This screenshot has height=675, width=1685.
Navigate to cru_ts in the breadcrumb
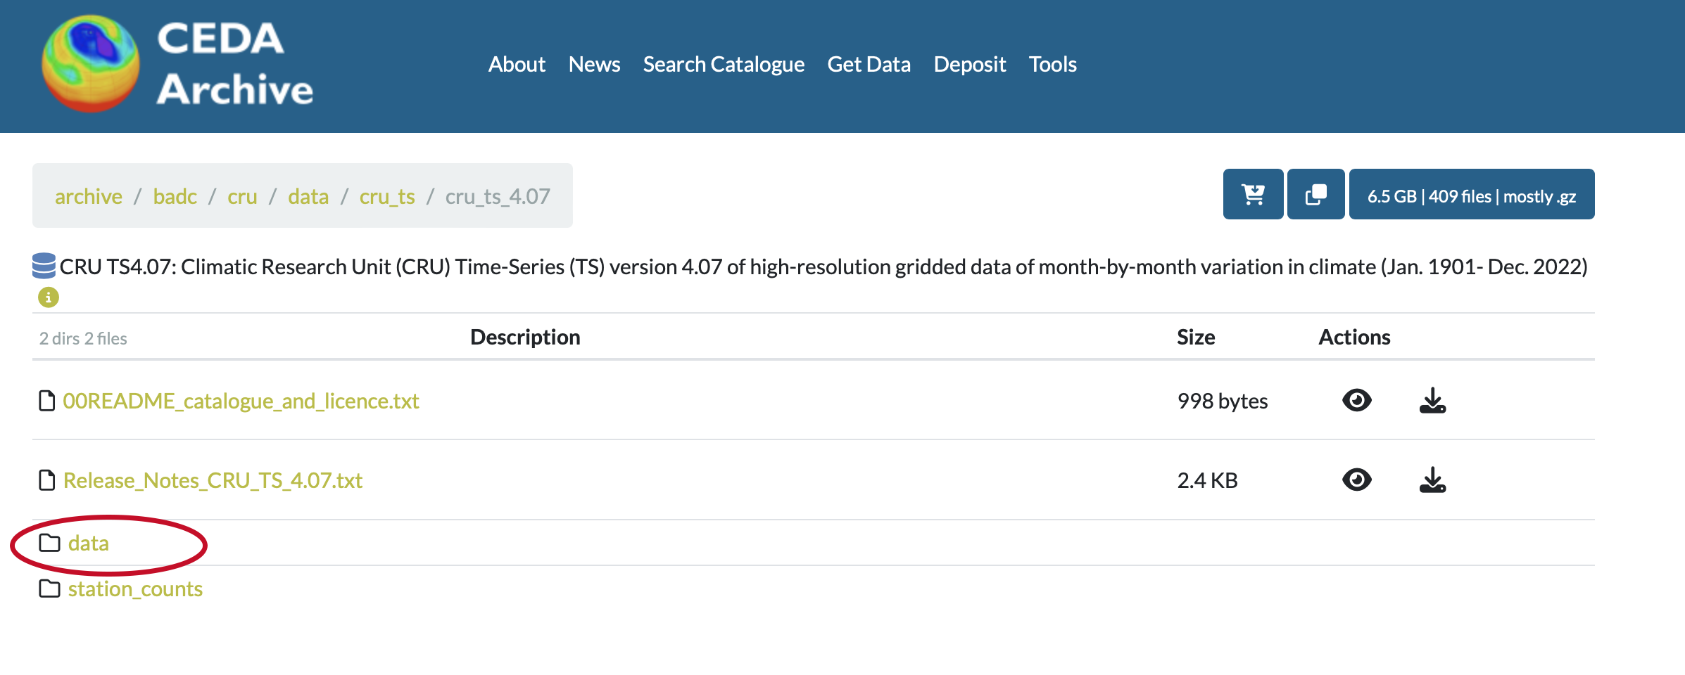387,197
